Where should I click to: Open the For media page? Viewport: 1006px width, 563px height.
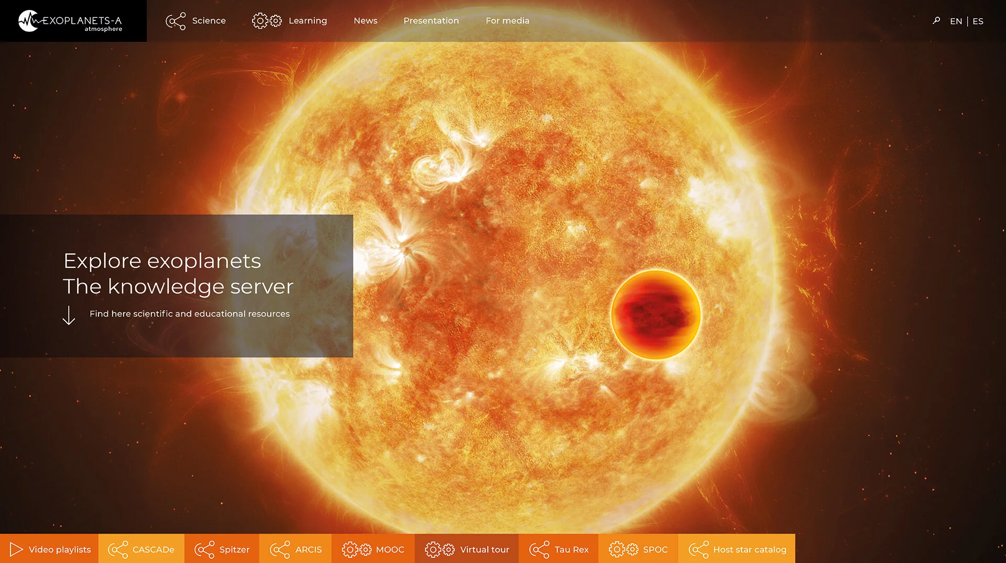pyautogui.click(x=507, y=20)
